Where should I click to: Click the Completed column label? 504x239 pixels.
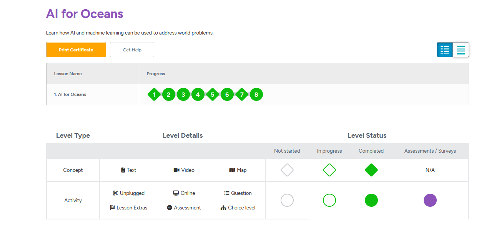[371, 151]
